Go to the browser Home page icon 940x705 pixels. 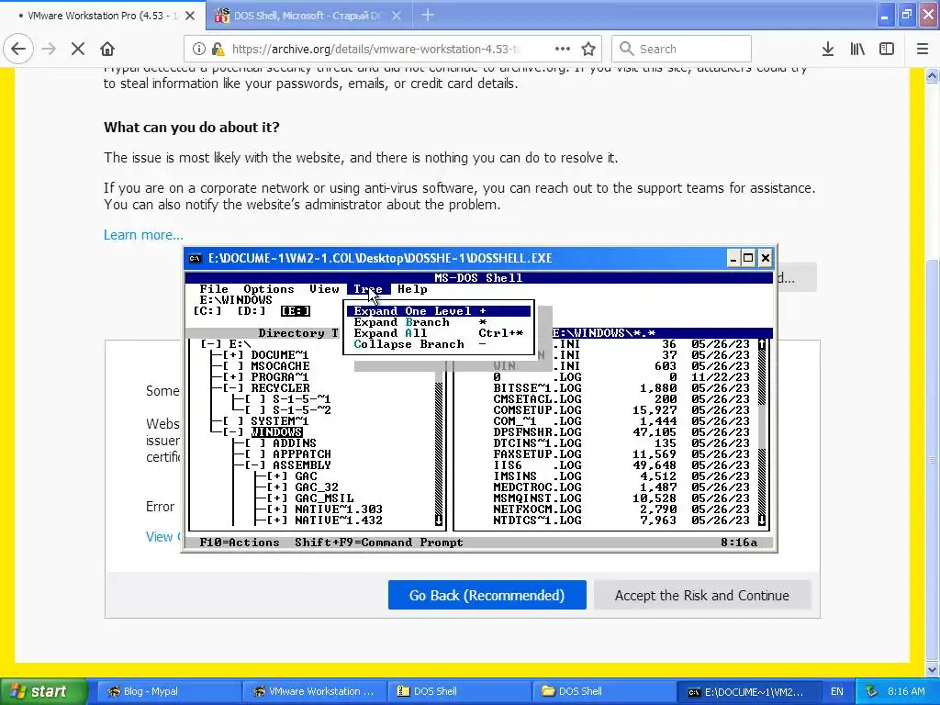[107, 49]
